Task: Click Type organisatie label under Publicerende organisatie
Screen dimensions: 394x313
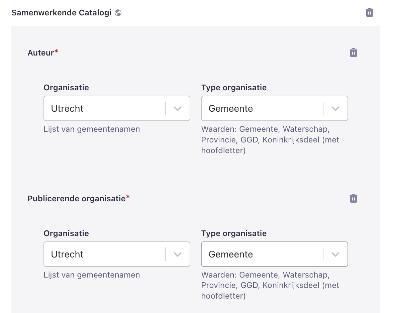Action: (x=234, y=233)
